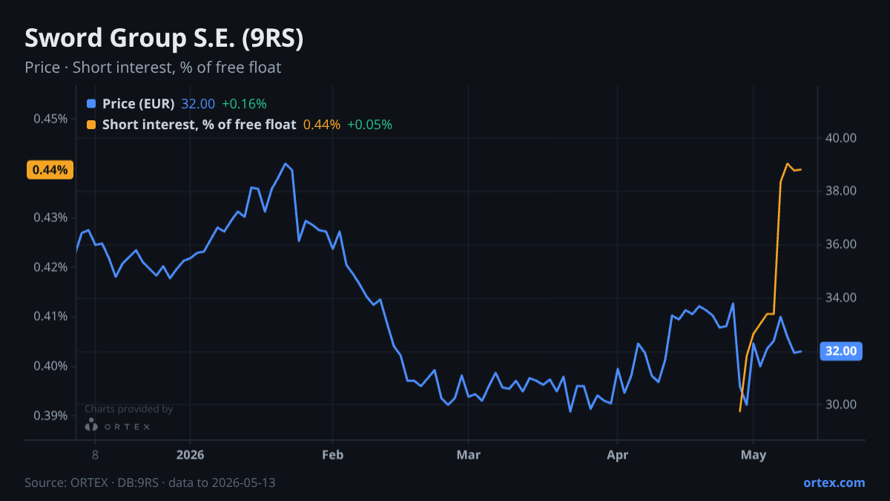The height and width of the screenshot is (501, 890).
Task: Click the Source: ORTEX footer text
Action: 150,482
